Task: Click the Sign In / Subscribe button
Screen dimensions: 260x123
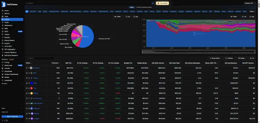Action: tap(12, 117)
